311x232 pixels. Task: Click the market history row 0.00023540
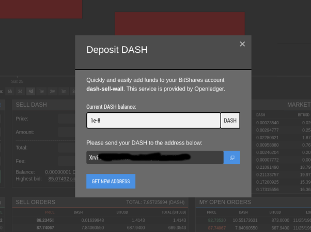tap(281, 123)
